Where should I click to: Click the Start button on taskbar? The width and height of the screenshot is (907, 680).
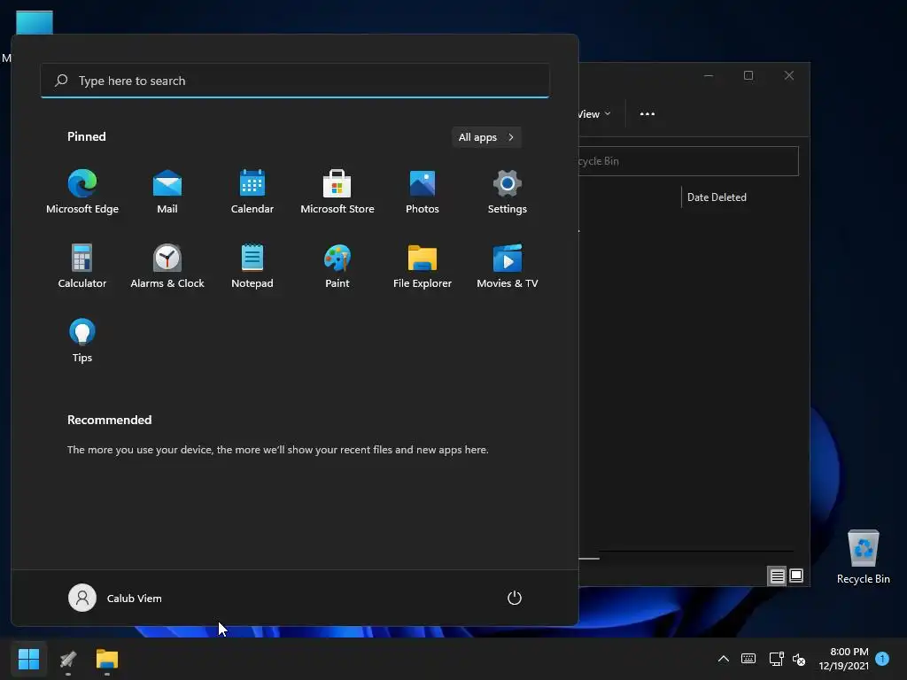click(28, 659)
